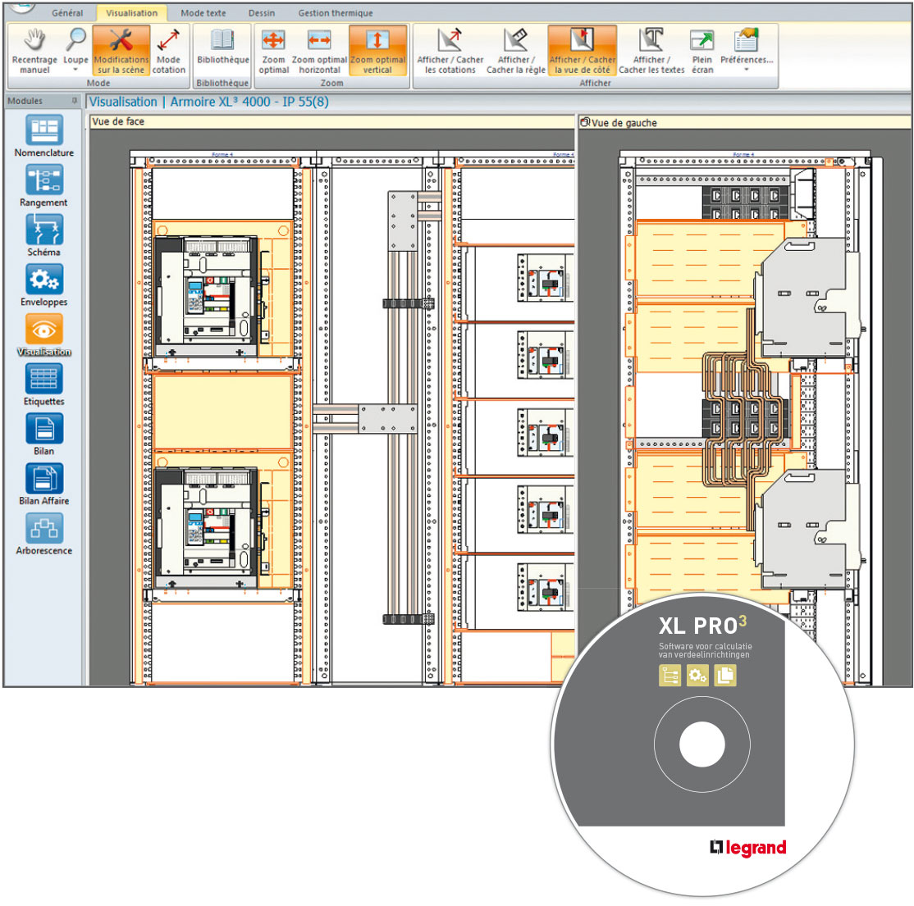This screenshot has height=906, width=914.
Task: Pin the Modules panel
Action: pos(75,101)
